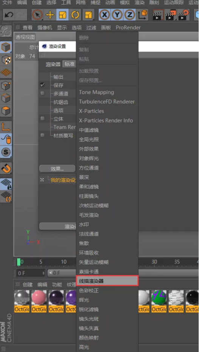The width and height of the screenshot is (199, 352).
Task: Click the 效果... button
Action: click(57, 168)
